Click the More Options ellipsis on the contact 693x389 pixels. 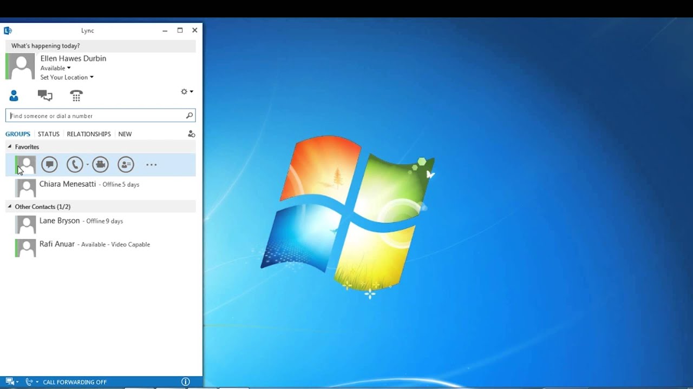[151, 164]
